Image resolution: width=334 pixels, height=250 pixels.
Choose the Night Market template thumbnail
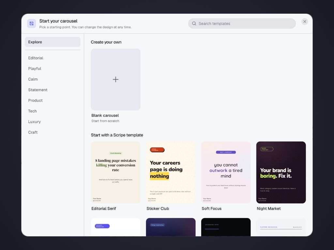point(281,173)
